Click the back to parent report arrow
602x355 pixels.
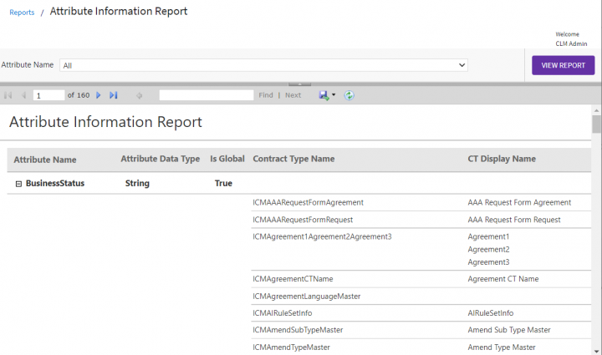[x=140, y=95]
